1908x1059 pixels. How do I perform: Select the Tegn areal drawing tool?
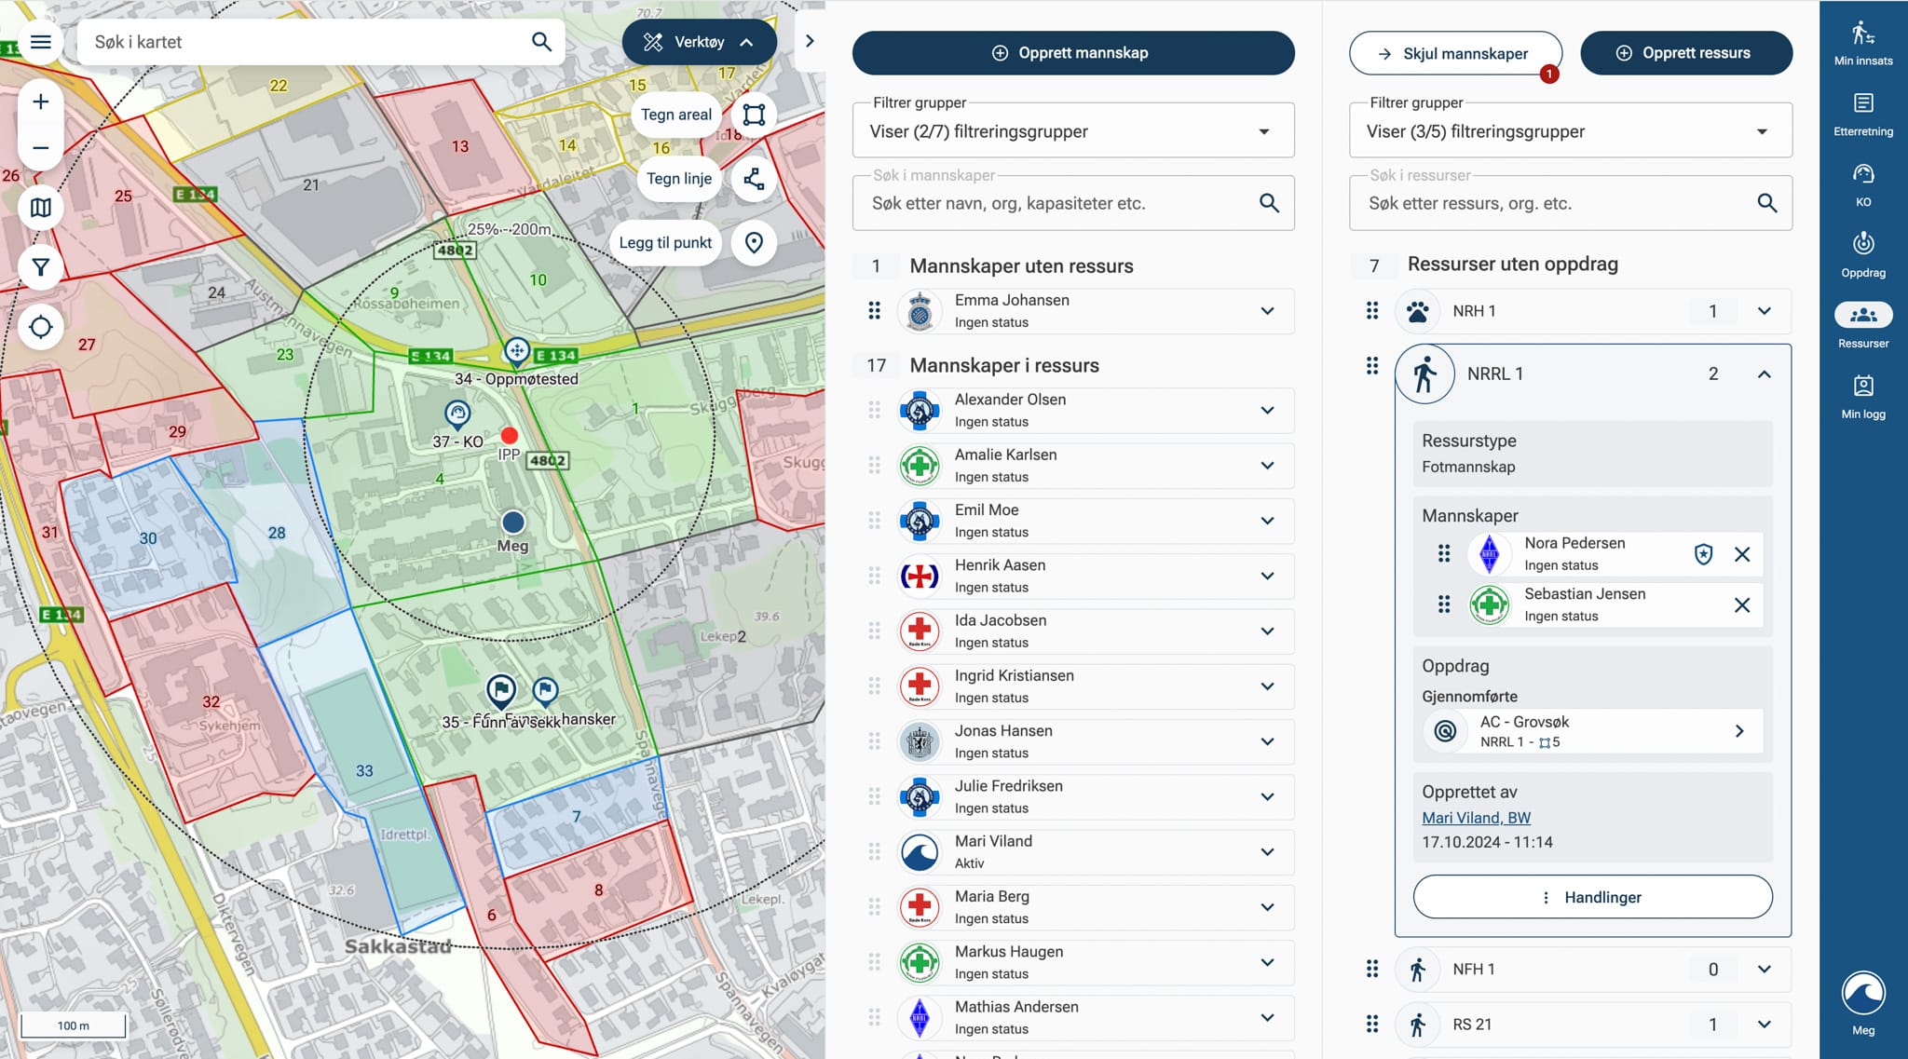click(754, 115)
